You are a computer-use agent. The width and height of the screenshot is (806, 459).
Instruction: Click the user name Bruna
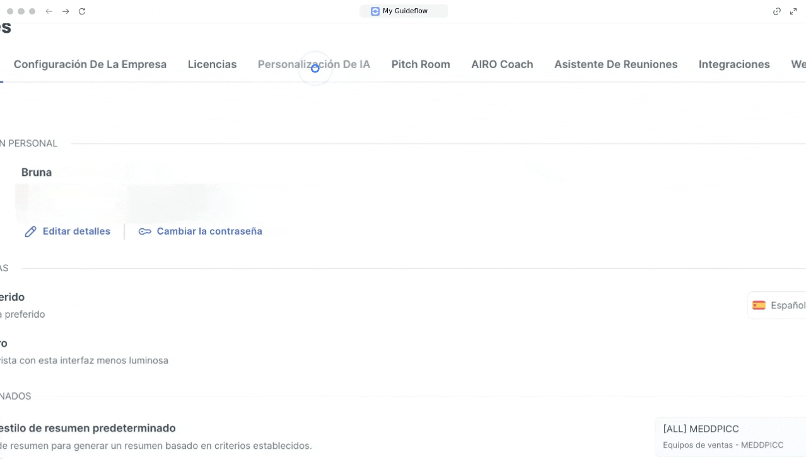tap(37, 172)
